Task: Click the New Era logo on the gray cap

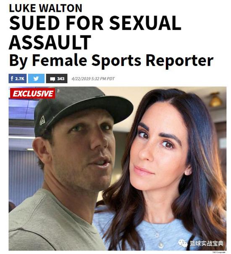Action: tap(42, 120)
